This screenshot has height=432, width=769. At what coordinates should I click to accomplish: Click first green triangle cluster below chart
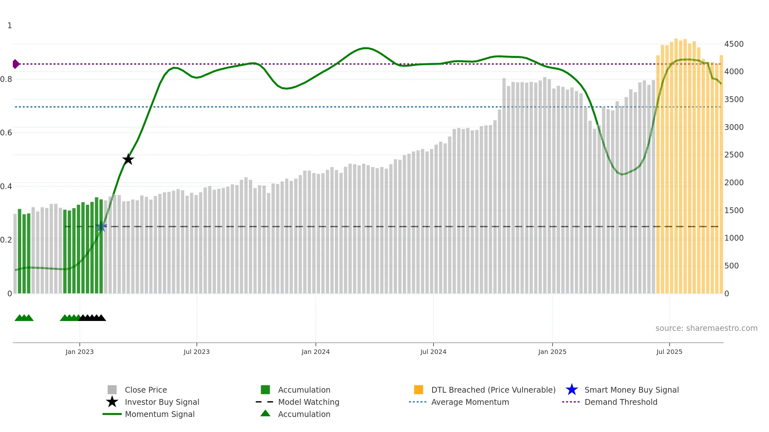(x=24, y=318)
